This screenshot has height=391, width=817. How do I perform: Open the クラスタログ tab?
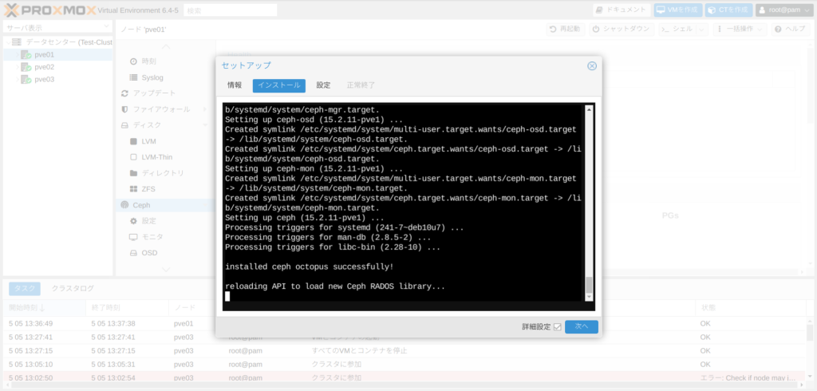click(73, 288)
